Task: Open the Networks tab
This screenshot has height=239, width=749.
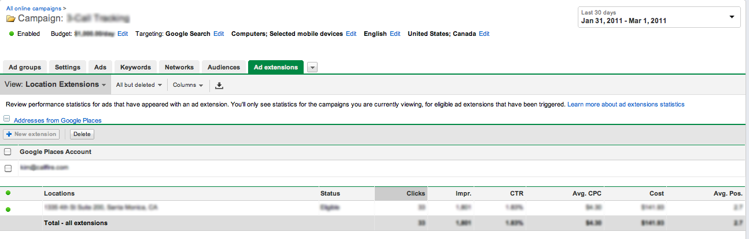Action: click(179, 67)
